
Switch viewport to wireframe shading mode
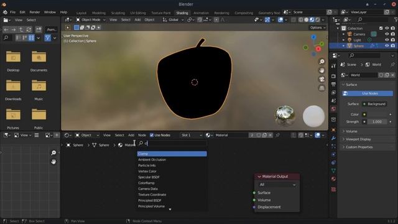301,20
